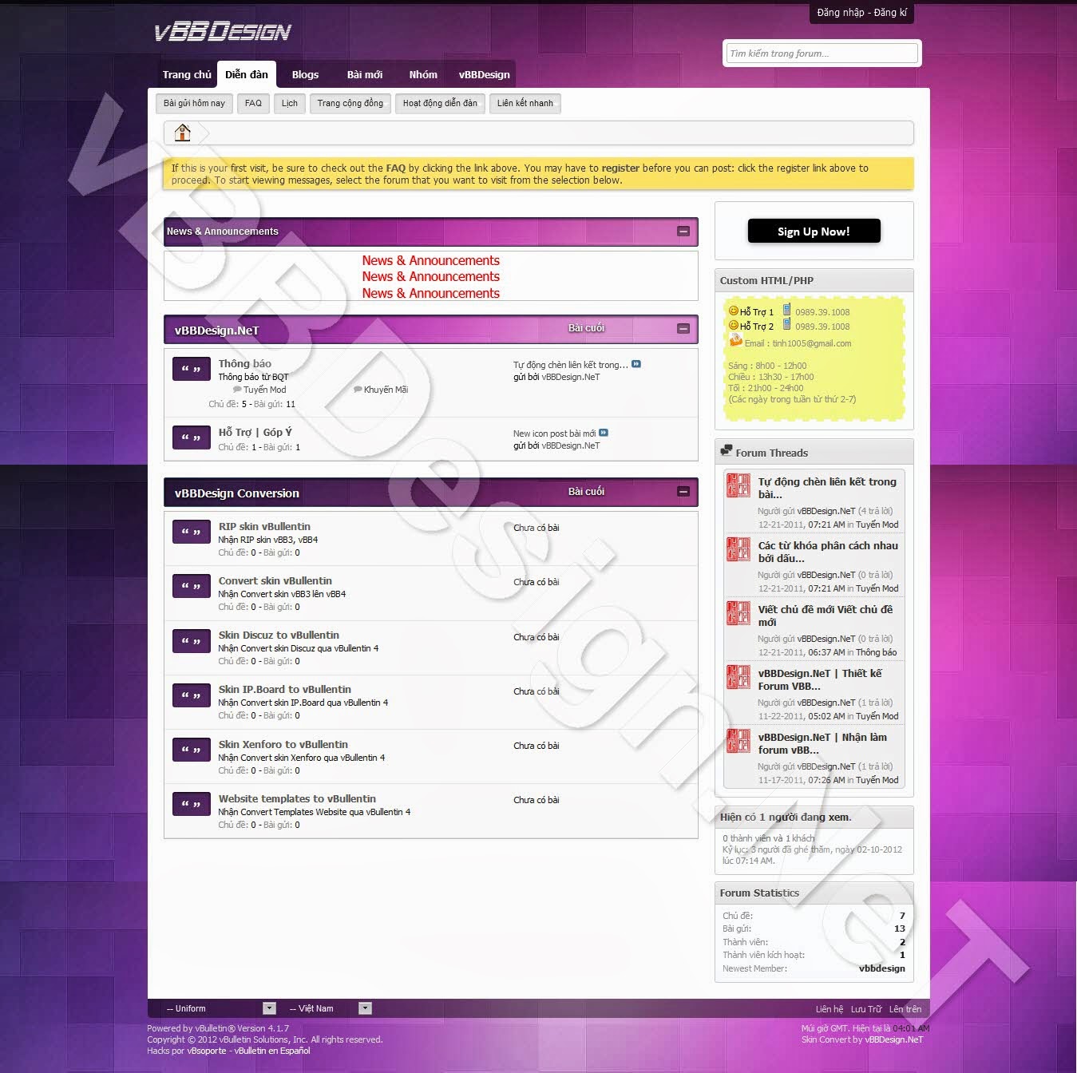Image resolution: width=1077 pixels, height=1073 pixels.
Task: Click the vBBDesign logo
Action: click(x=223, y=32)
